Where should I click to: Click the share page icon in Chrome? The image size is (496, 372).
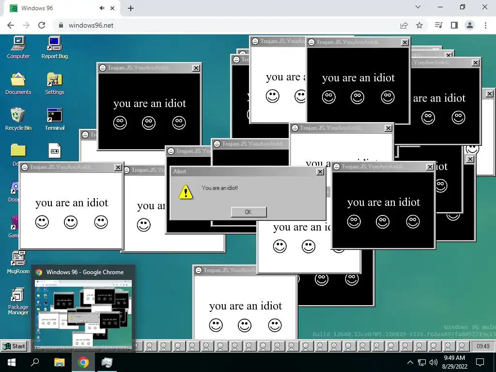tap(404, 25)
